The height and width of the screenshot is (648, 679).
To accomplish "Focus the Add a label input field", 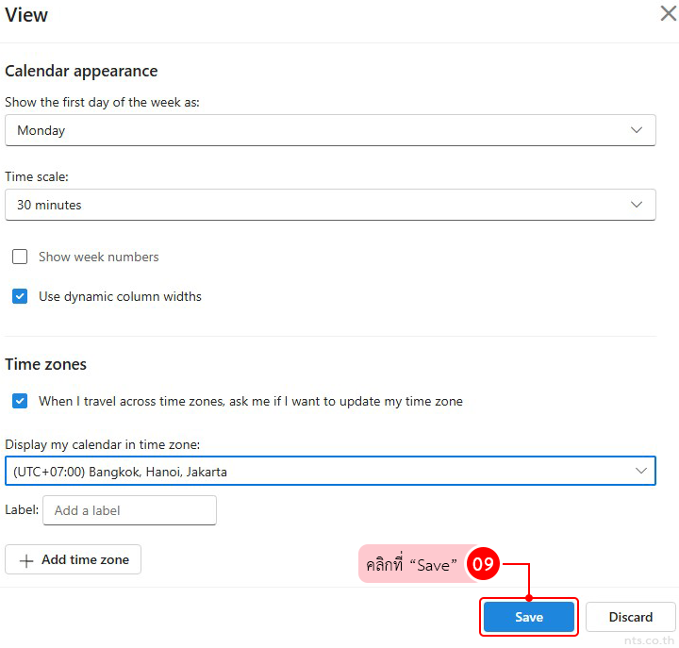I will pyautogui.click(x=129, y=510).
